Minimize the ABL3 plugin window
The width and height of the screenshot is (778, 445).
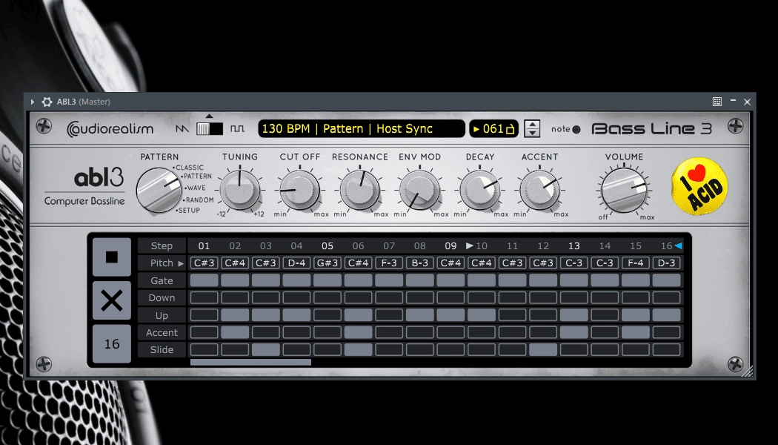pos(732,102)
